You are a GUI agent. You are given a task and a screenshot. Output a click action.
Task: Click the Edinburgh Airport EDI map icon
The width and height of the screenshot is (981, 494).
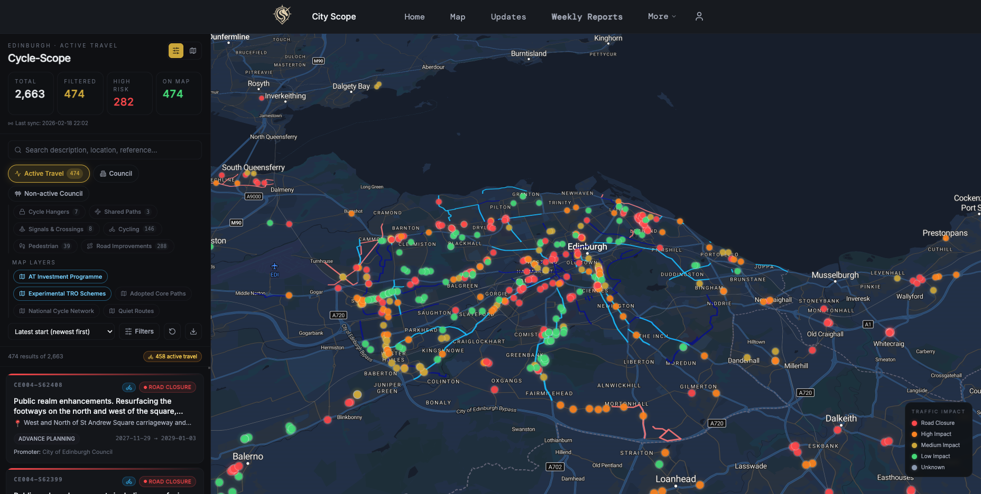274,267
